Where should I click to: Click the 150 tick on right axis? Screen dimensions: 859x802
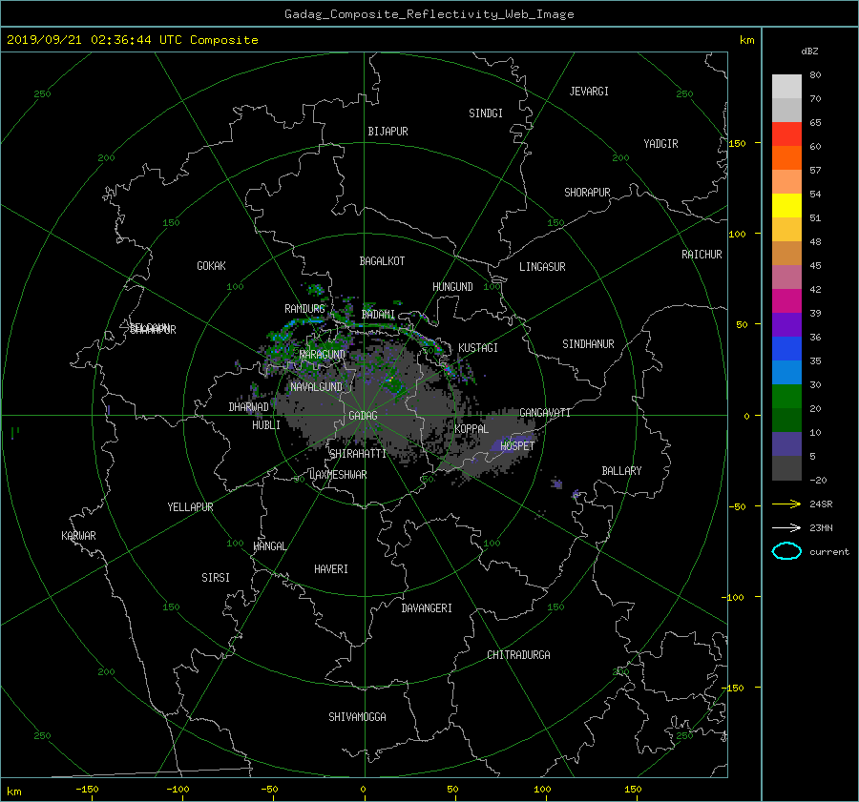pos(738,143)
